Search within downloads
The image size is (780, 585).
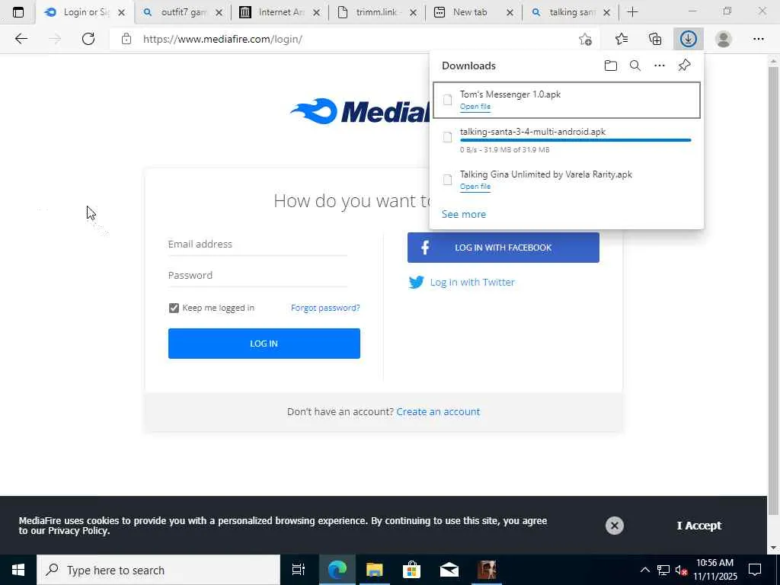pos(635,66)
